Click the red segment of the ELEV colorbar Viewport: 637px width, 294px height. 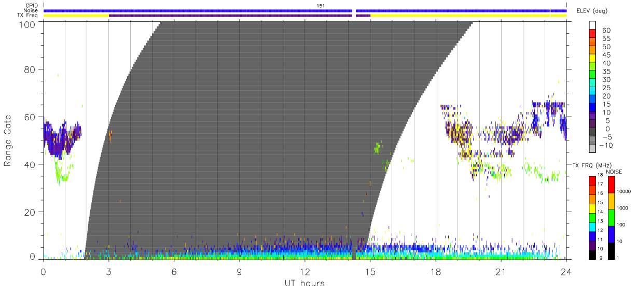[593, 34]
